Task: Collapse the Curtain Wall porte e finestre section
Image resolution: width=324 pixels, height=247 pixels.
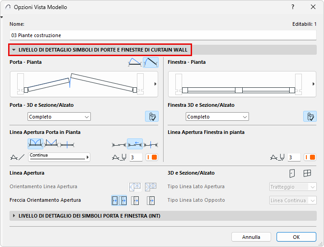Action: coord(100,50)
